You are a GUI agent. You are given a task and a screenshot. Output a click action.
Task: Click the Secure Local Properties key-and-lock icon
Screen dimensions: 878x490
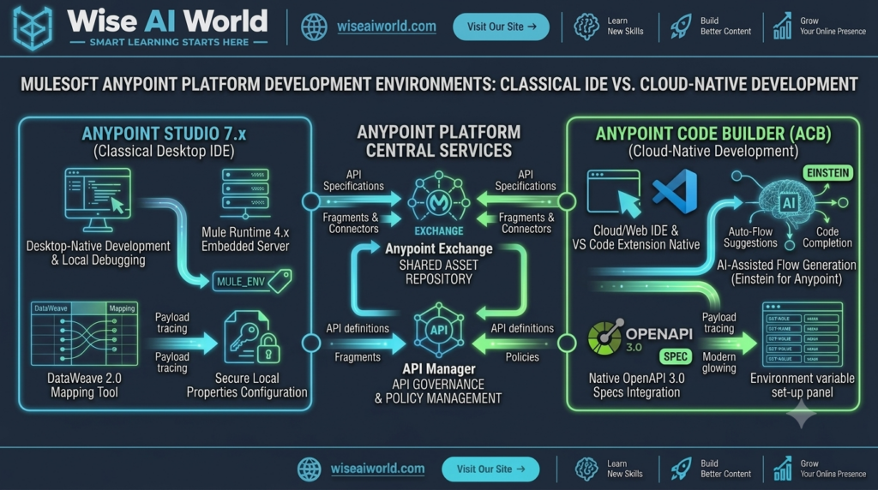251,338
